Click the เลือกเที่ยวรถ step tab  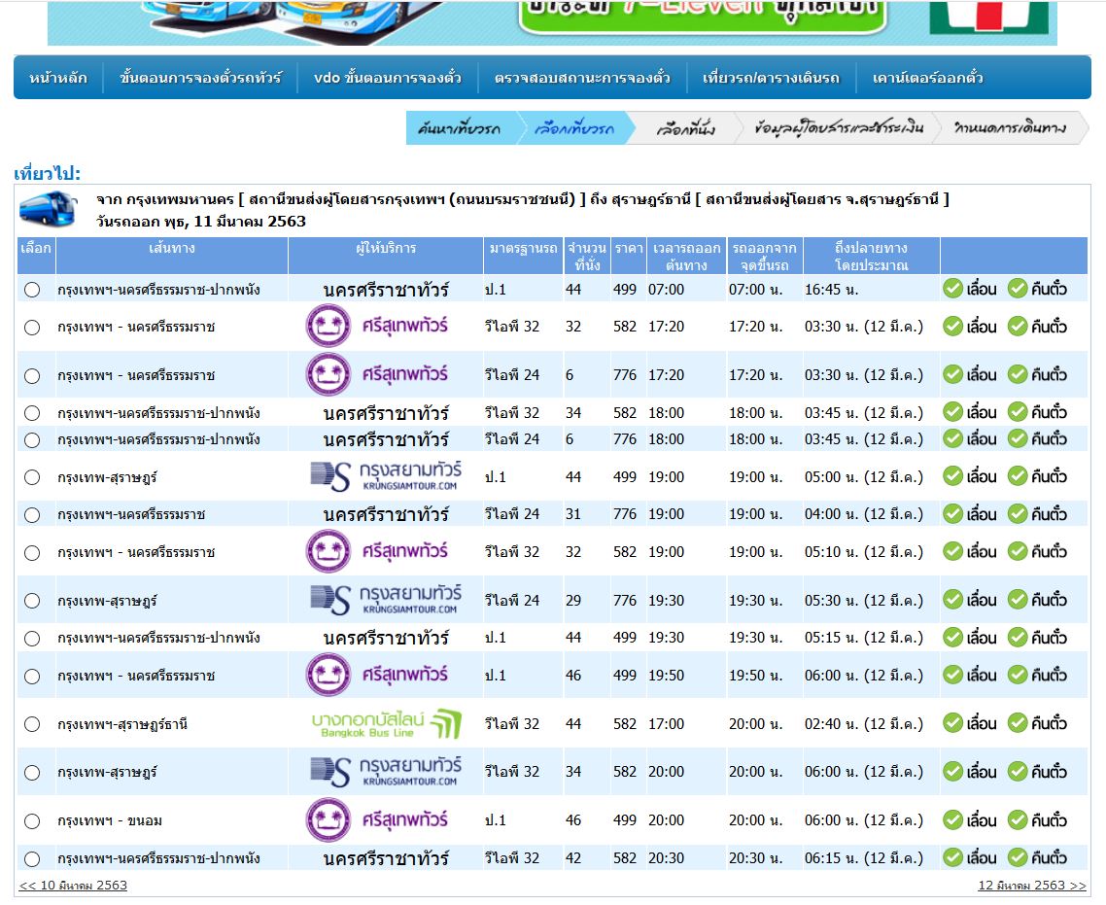(x=574, y=128)
